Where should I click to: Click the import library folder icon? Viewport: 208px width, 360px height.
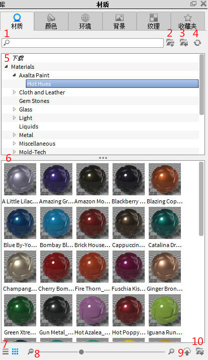[184, 43]
